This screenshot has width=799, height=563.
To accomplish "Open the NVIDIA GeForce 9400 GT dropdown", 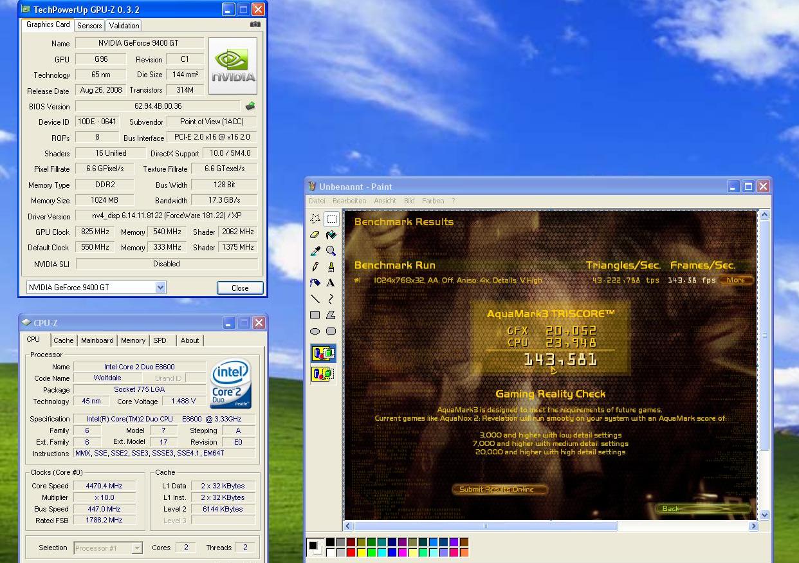I will 160,288.
